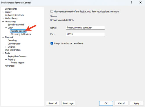The height and width of the screenshot is (107, 145).
Task: Select Media Library in the tree
Action: [11, 18]
